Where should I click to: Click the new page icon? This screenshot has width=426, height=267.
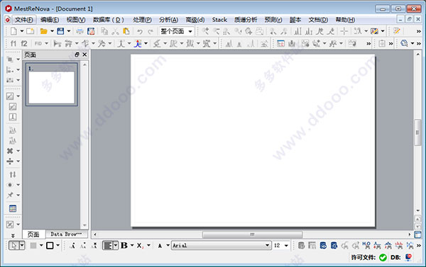coord(30,31)
